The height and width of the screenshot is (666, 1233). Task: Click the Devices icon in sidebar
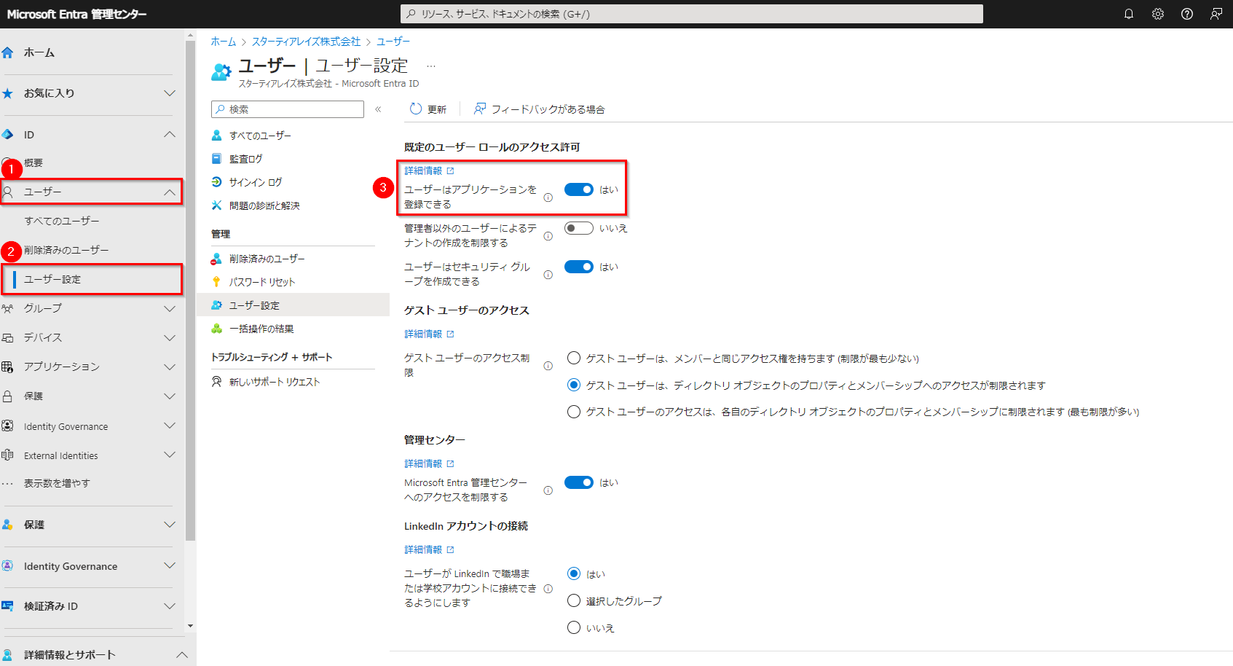(8, 337)
